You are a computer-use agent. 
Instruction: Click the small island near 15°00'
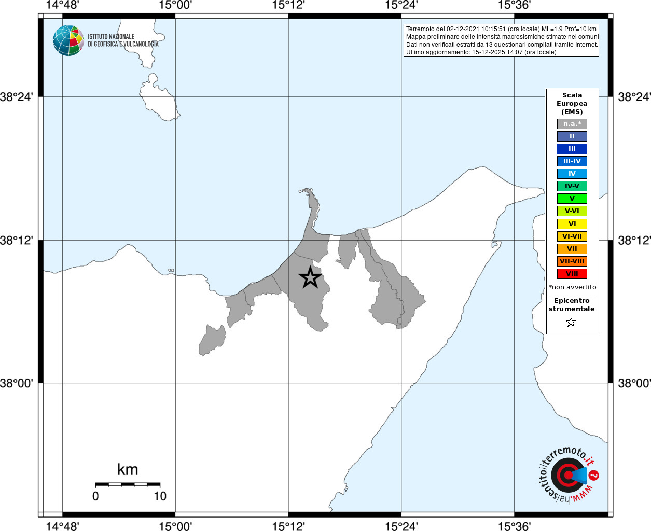click(x=159, y=97)
